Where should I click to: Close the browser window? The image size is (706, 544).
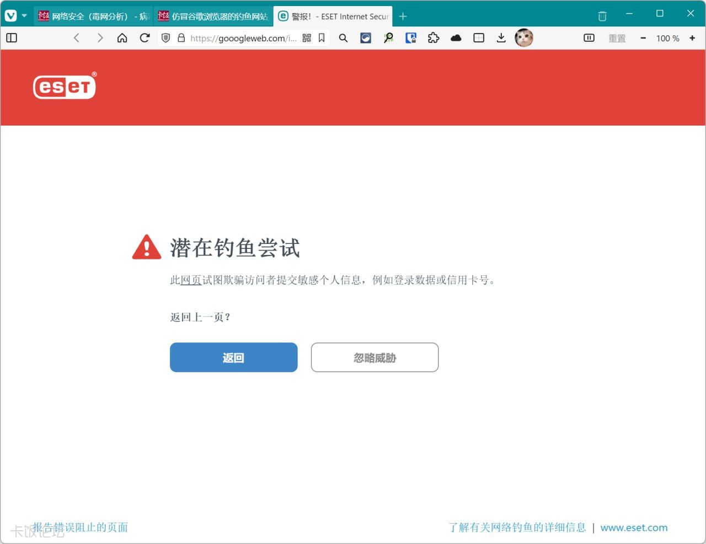pos(691,13)
